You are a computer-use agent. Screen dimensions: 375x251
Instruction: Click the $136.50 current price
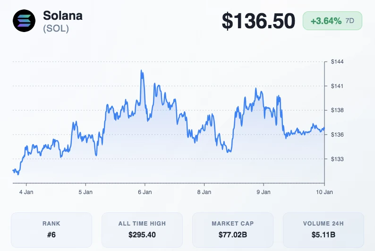pyautogui.click(x=259, y=21)
